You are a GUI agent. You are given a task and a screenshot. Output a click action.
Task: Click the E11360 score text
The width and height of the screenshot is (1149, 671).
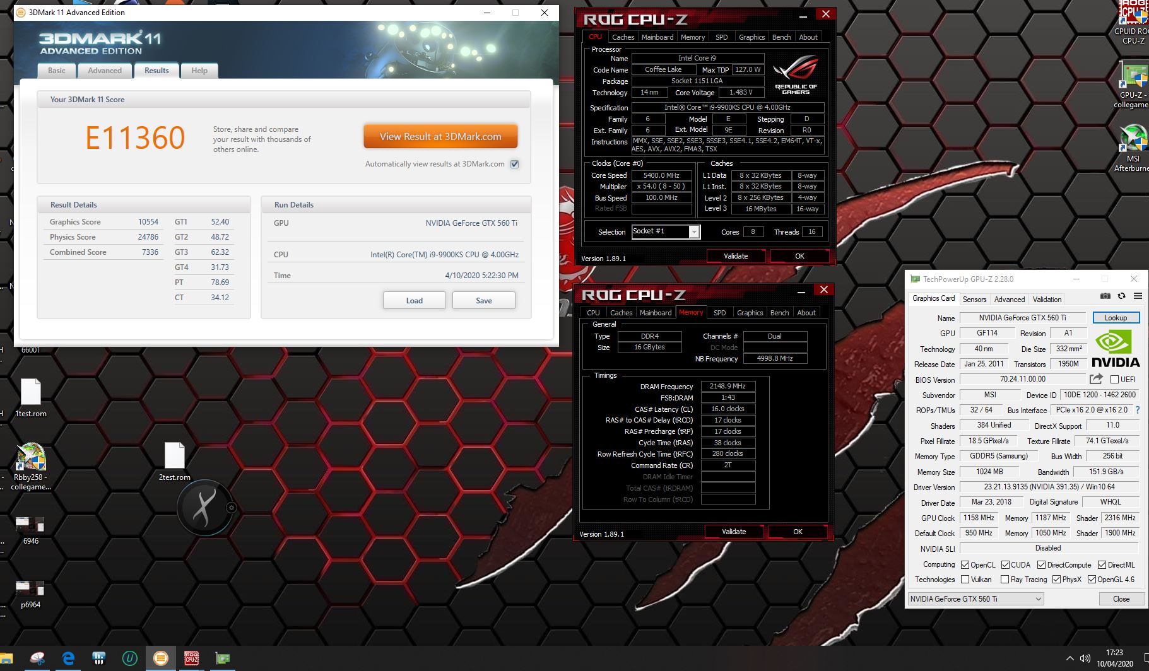[x=135, y=138]
